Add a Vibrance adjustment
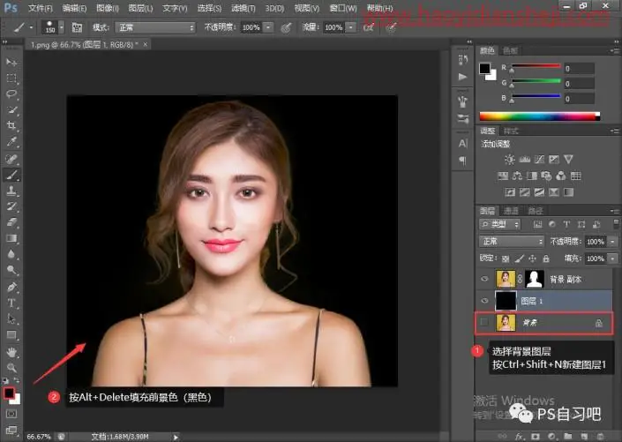This screenshot has width=622, height=442. click(x=568, y=160)
